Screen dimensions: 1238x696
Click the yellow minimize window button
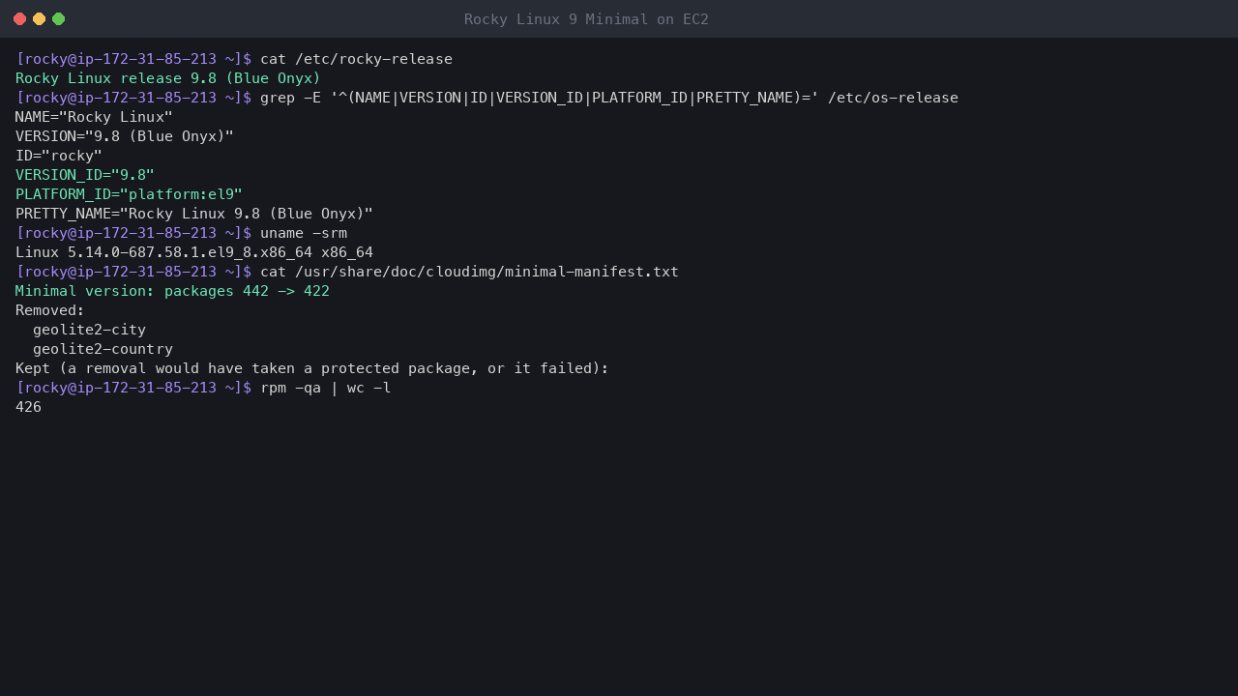[39, 19]
